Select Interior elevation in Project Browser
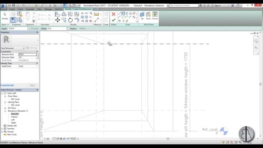Screen dimensions: 263x148 [x=14, y=117]
